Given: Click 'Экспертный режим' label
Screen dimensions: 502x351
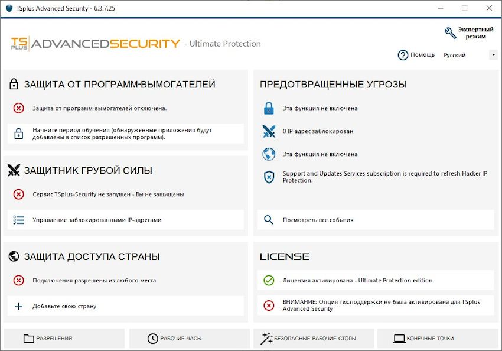Looking at the screenshot, I should tap(475, 33).
